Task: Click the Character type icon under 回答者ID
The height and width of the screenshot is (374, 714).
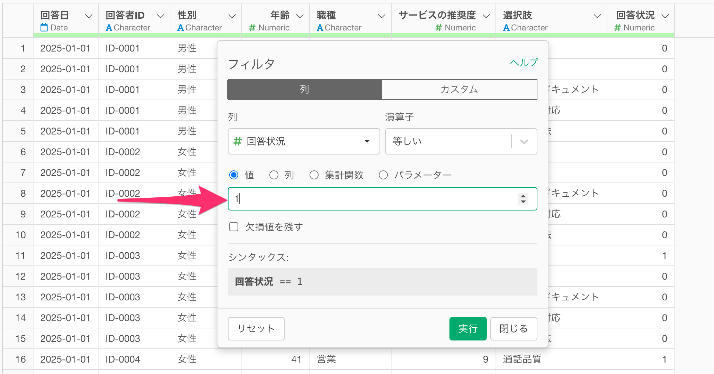Action: (109, 28)
